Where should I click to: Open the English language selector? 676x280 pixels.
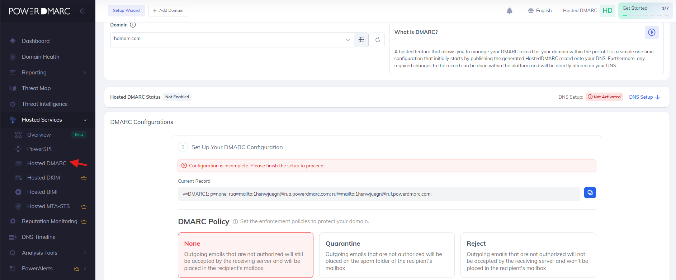coord(540,11)
